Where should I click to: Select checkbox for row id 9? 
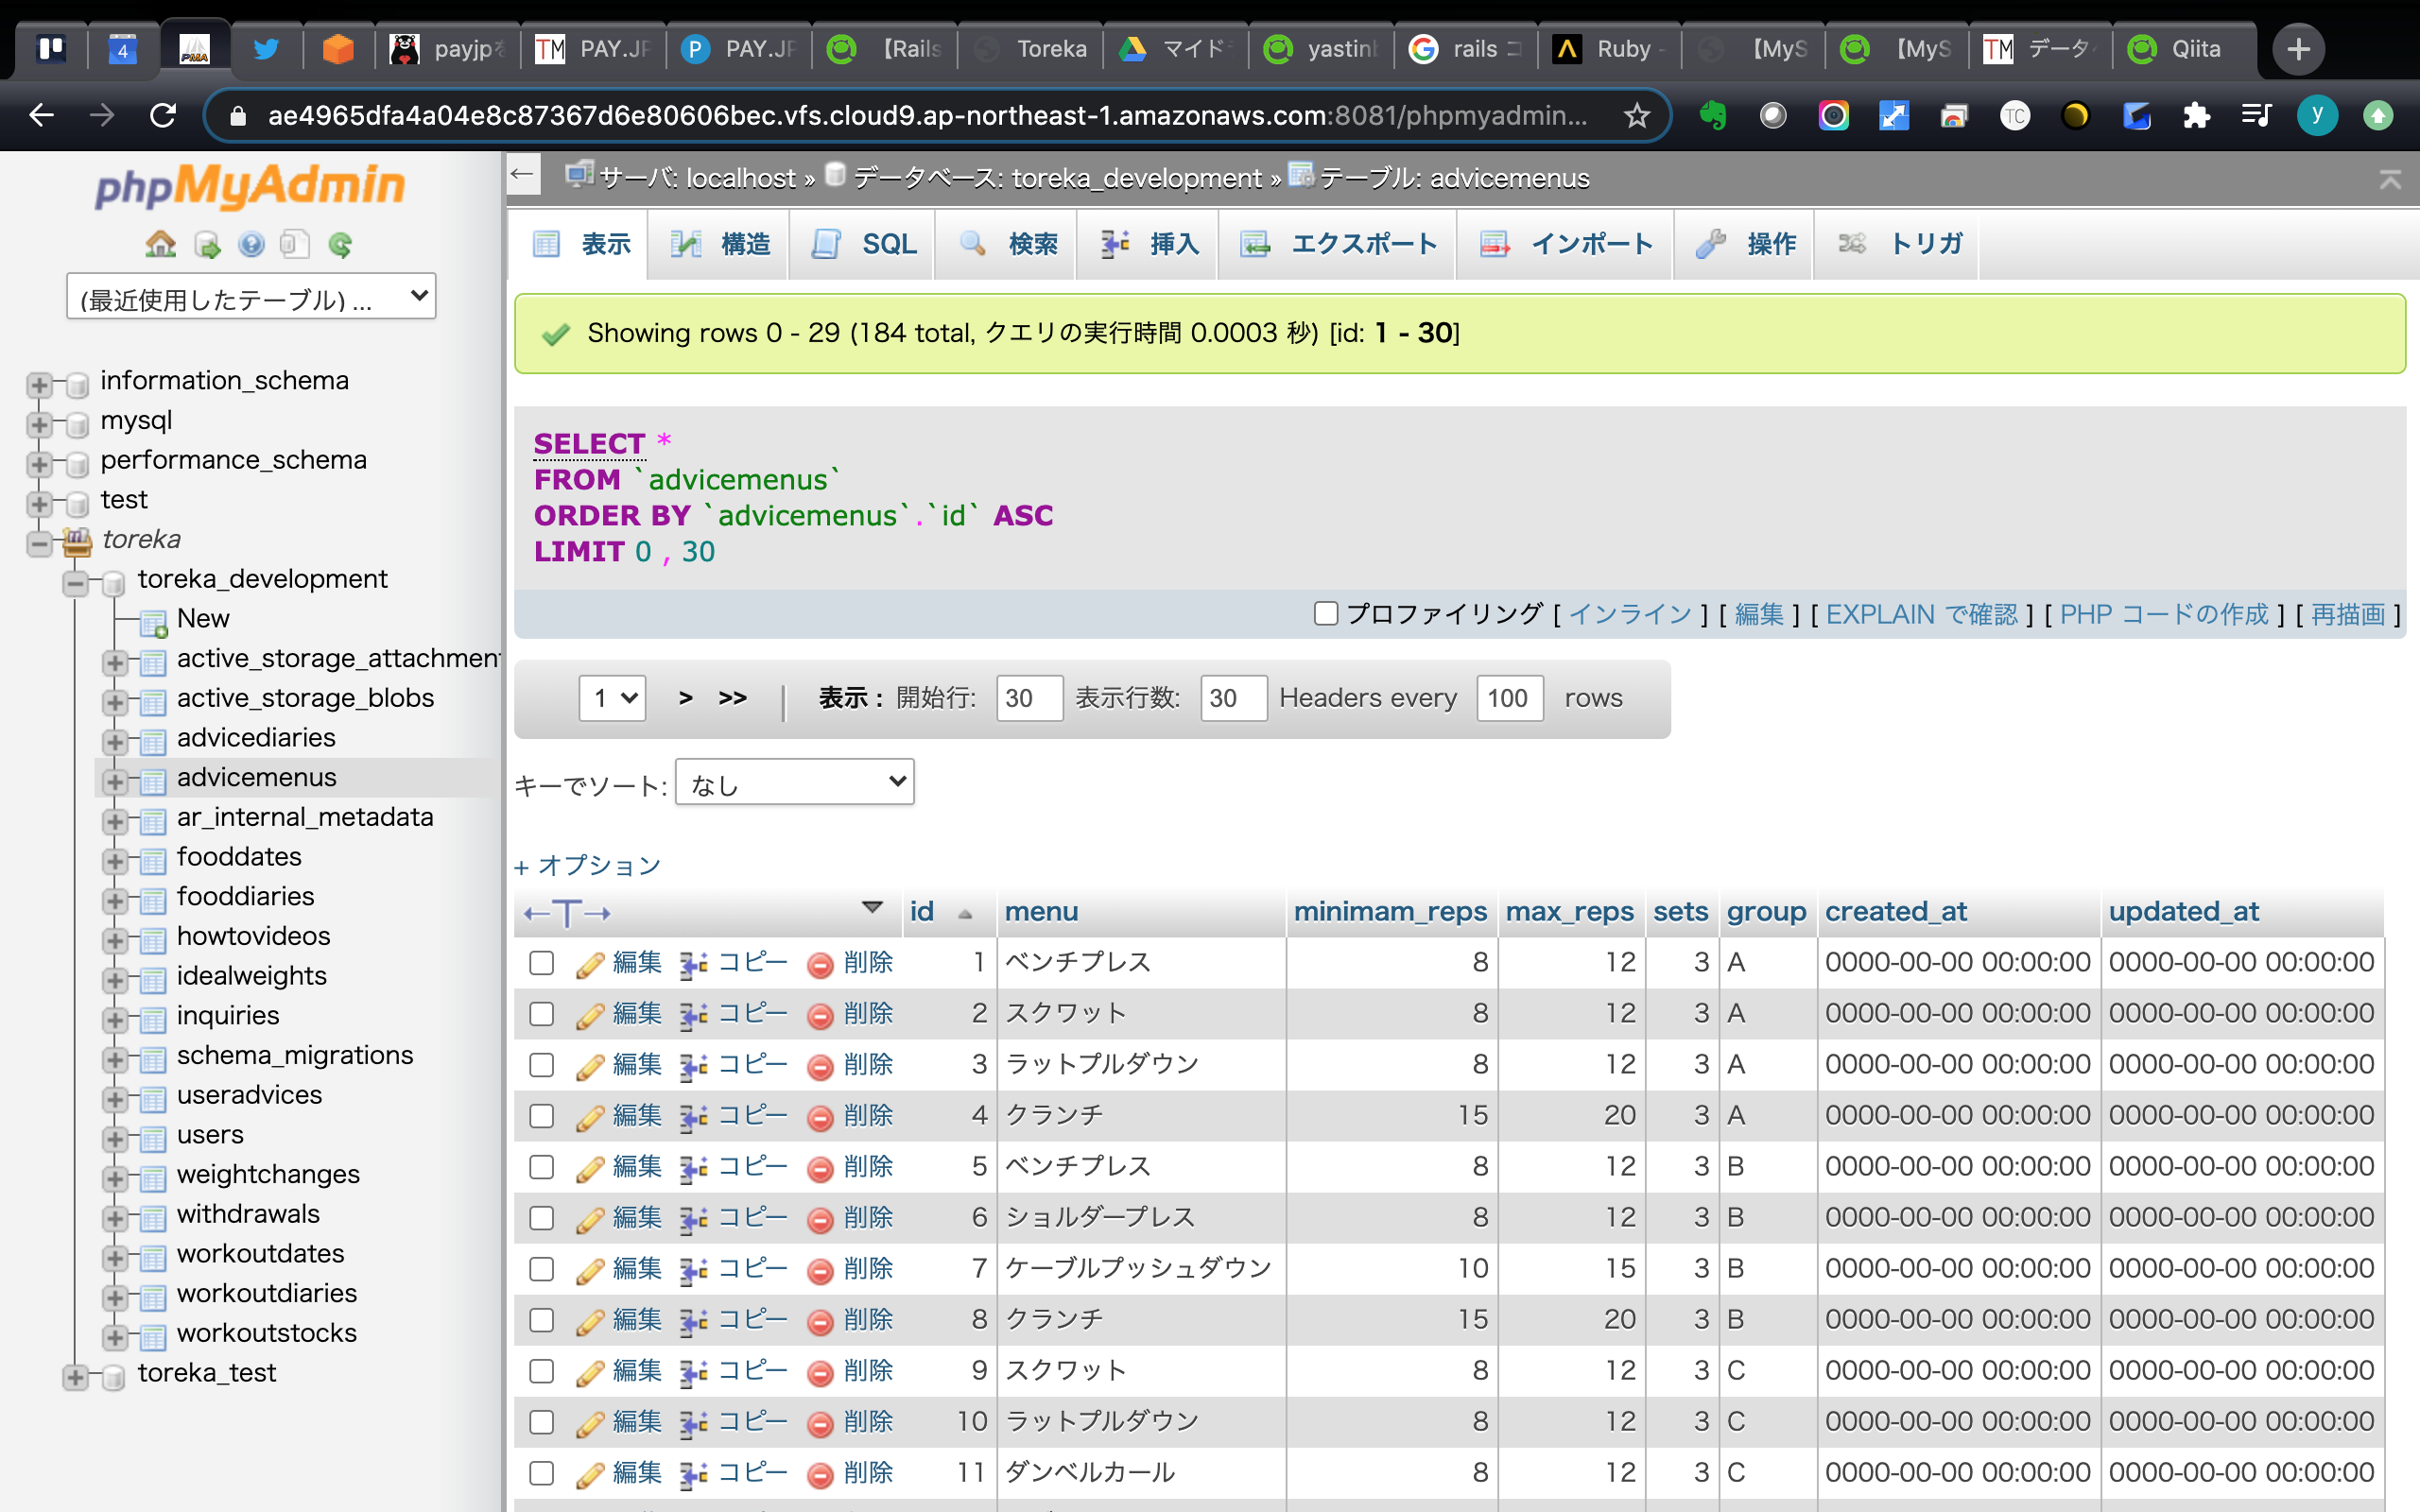[542, 1371]
